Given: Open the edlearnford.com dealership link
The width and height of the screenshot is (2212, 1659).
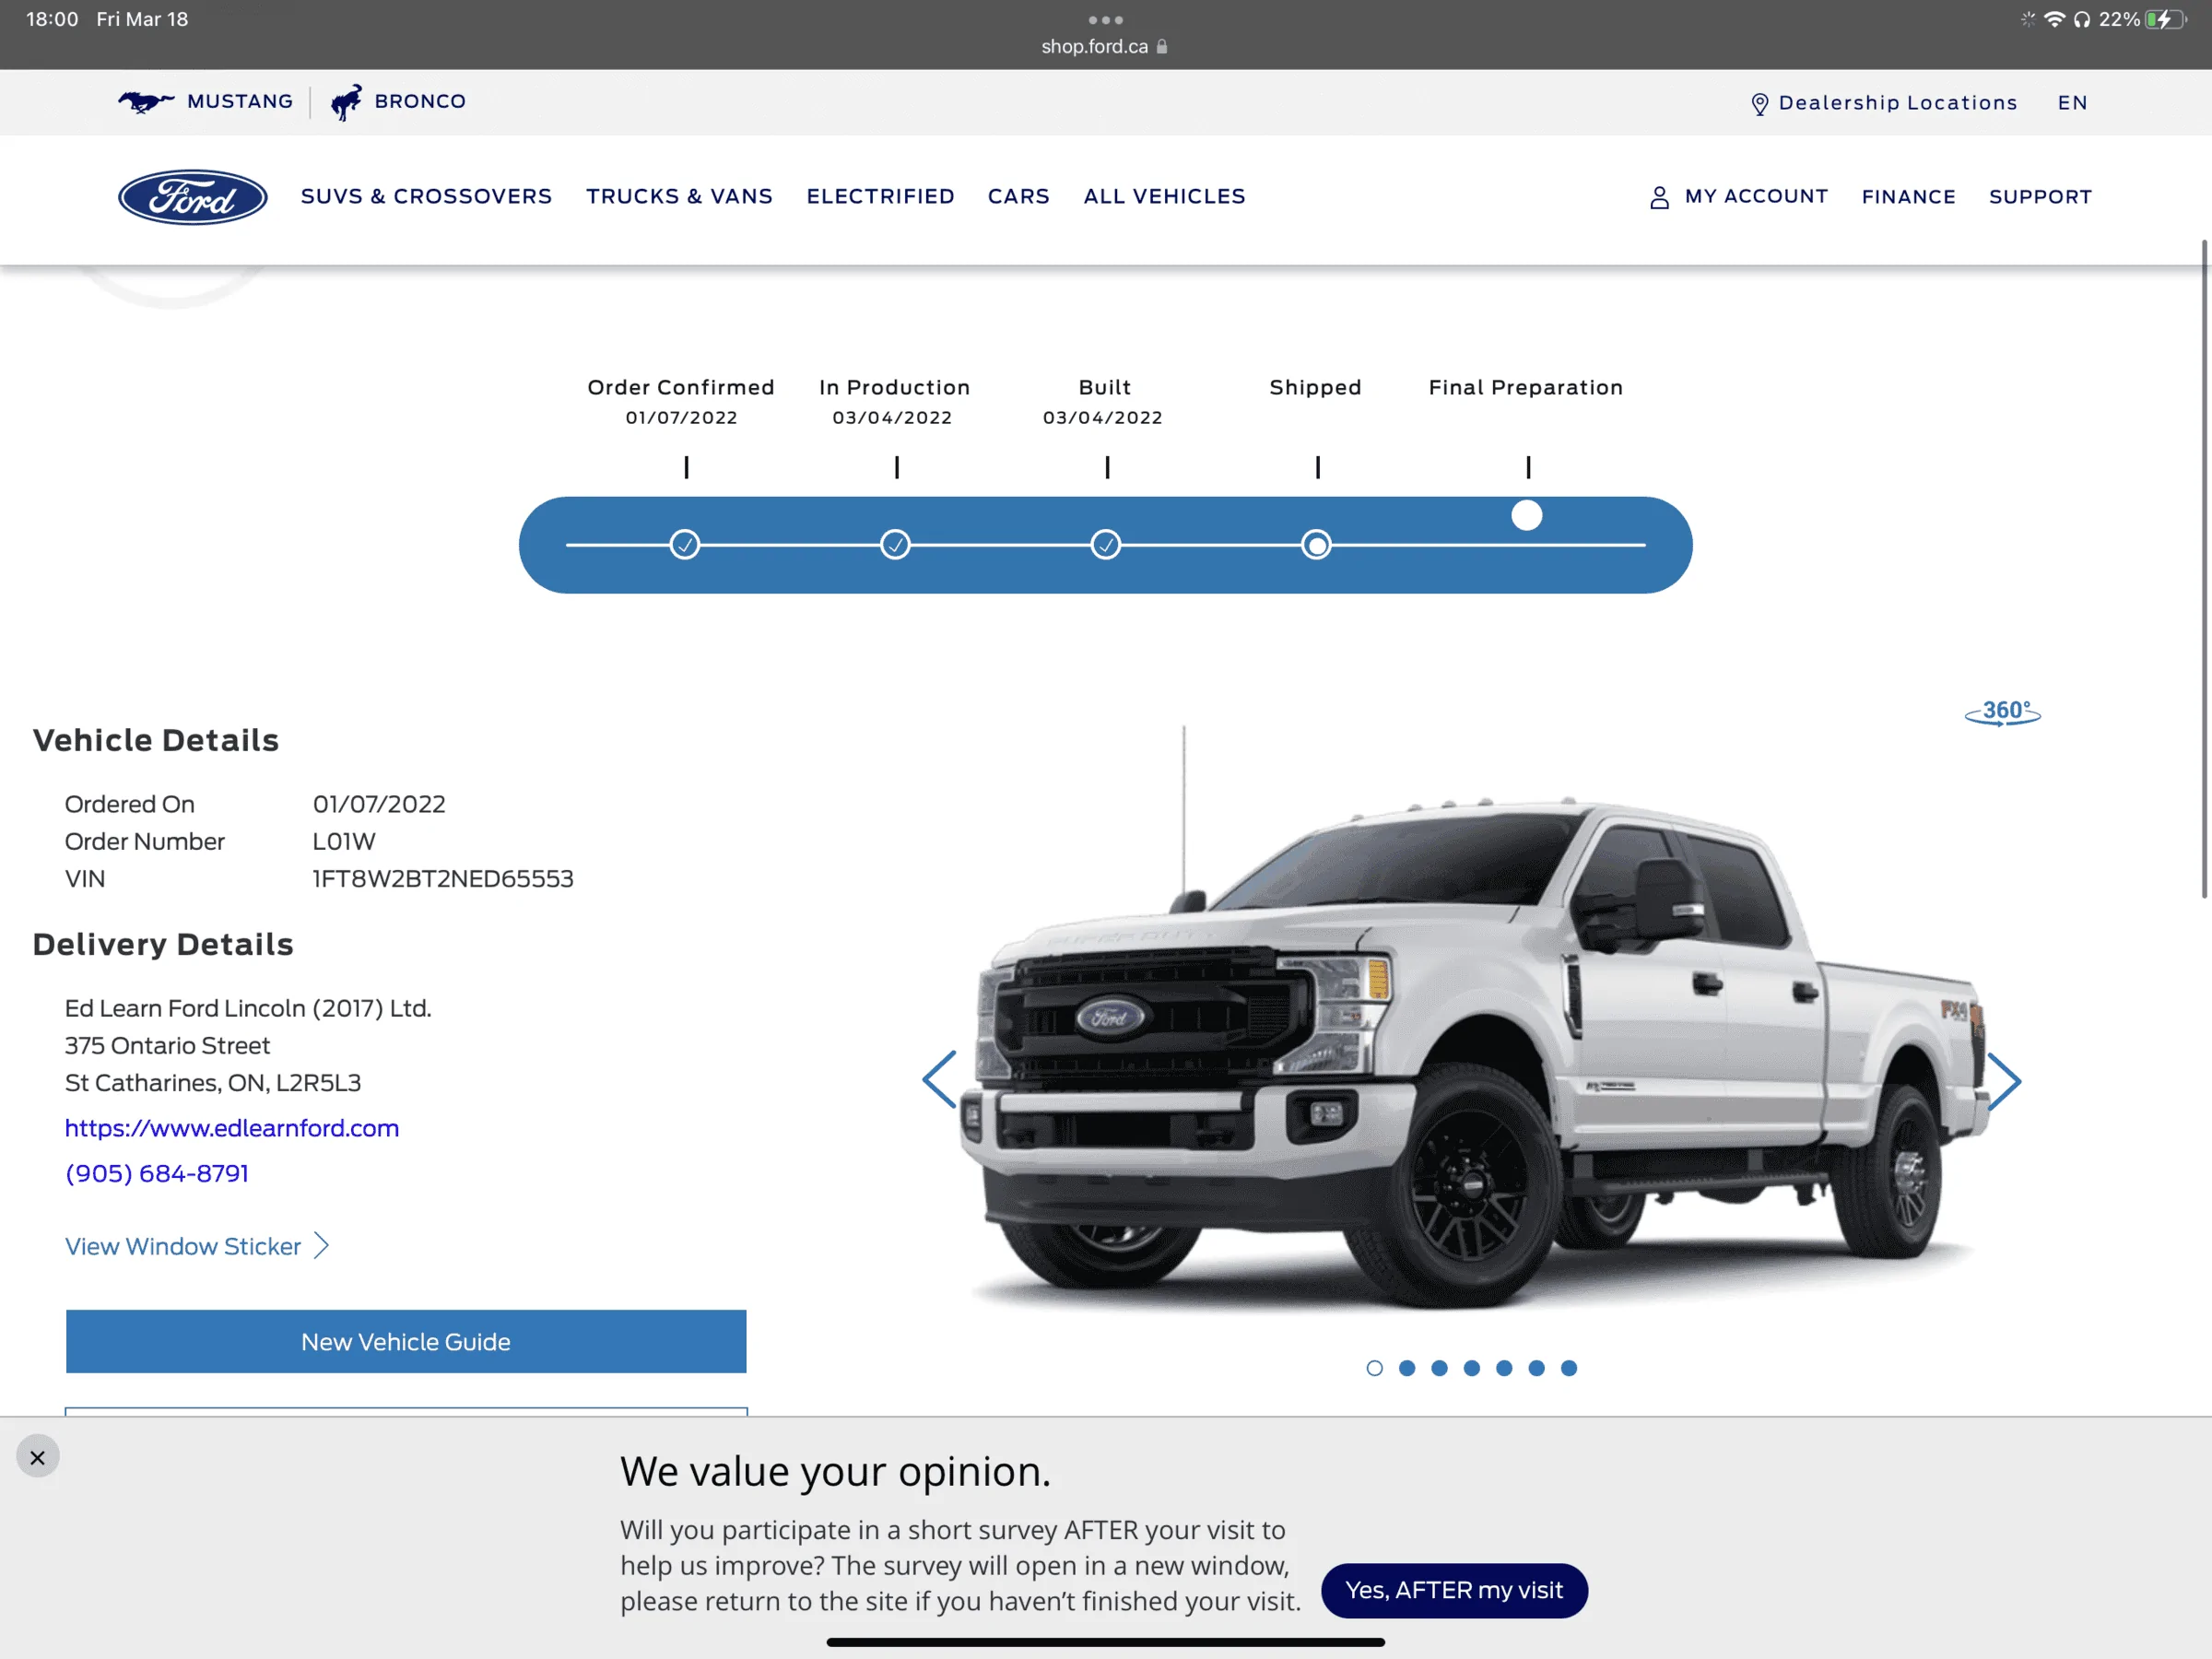Looking at the screenshot, I should (x=232, y=1128).
